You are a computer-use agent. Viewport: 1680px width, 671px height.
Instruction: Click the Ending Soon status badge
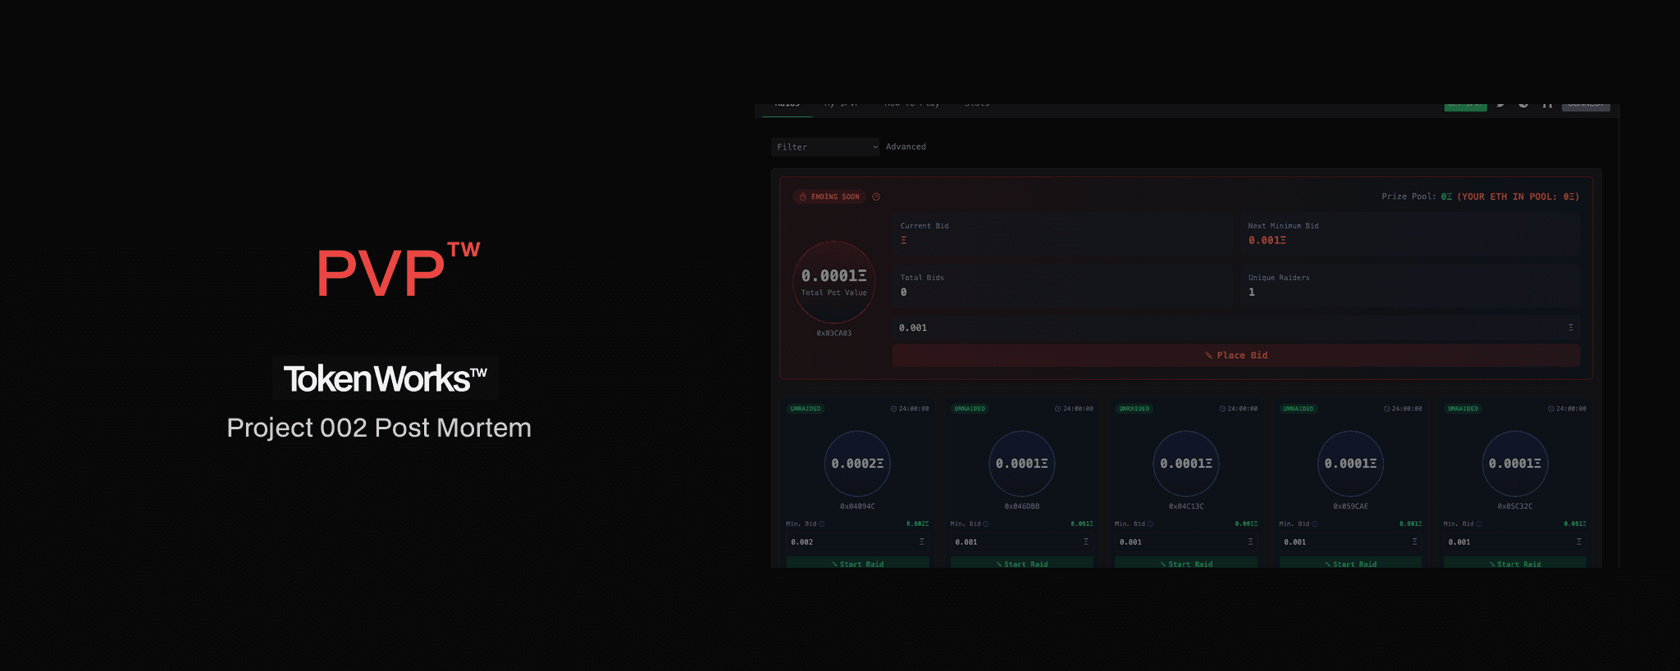(829, 197)
